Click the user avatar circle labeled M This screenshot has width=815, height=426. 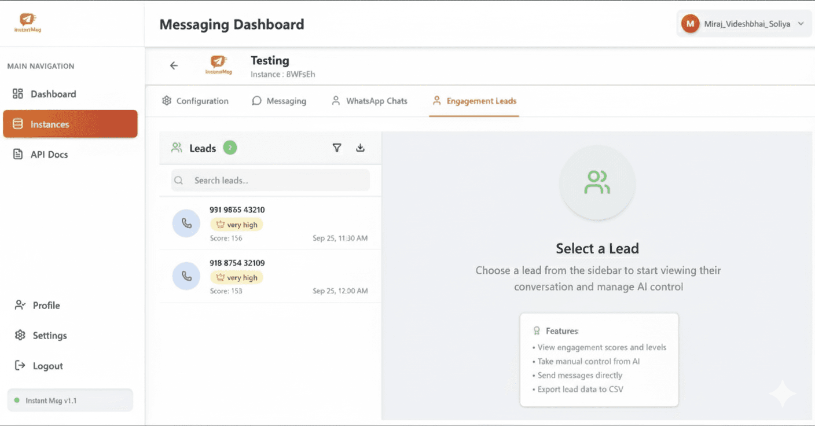pos(690,24)
